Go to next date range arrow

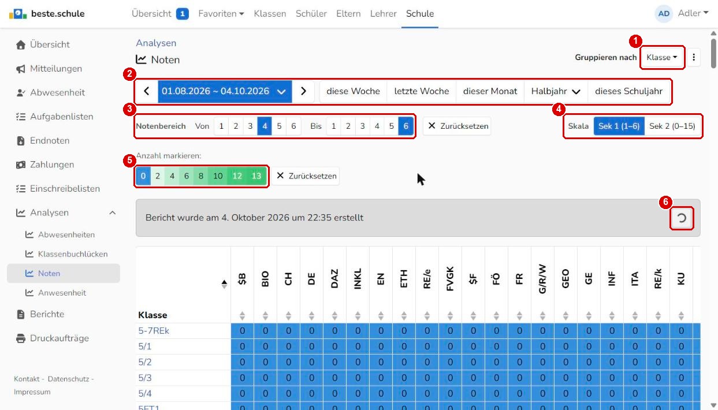coord(303,91)
